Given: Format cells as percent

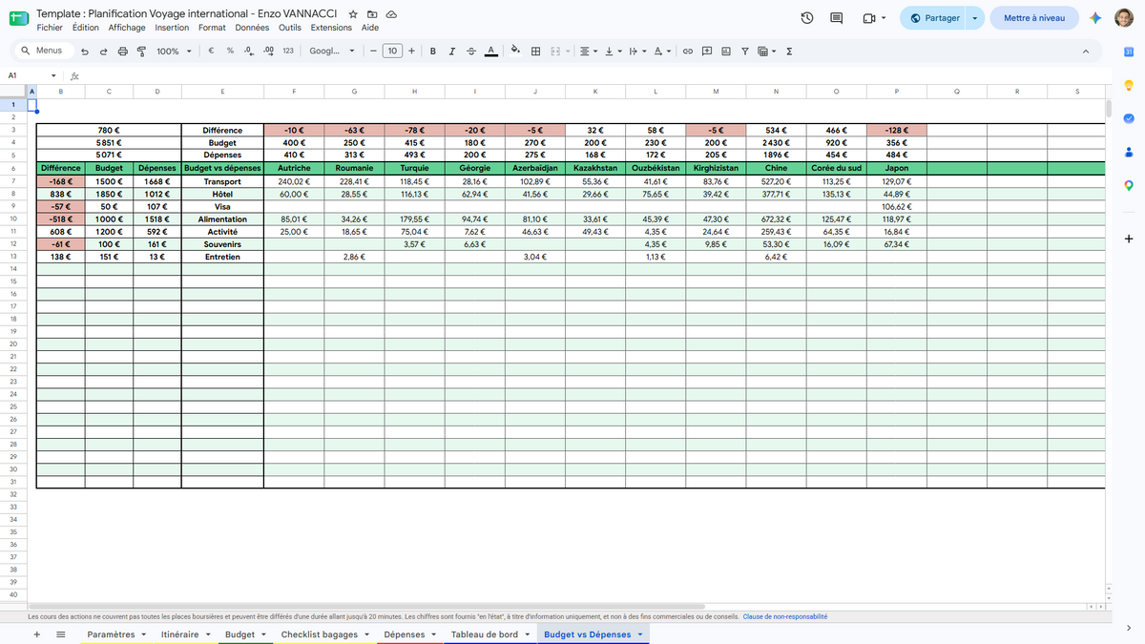Looking at the screenshot, I should click(230, 52).
